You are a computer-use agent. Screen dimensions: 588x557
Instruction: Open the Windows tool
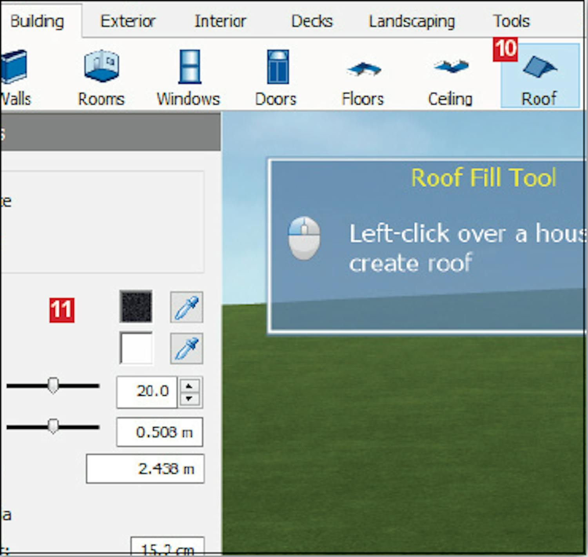[x=189, y=77]
